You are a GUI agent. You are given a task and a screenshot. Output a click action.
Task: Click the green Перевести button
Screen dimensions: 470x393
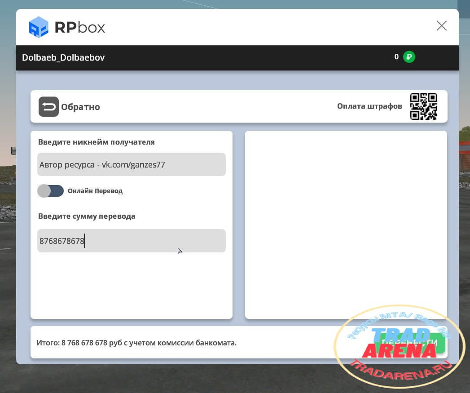[x=410, y=343]
